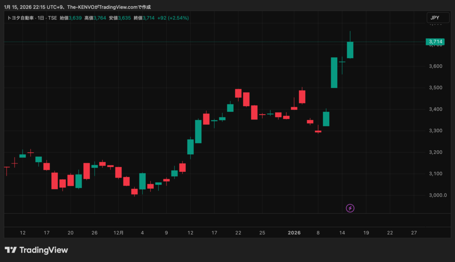Click the latest green candle at far right
Viewport: 455px width, 262px height.
[350, 50]
